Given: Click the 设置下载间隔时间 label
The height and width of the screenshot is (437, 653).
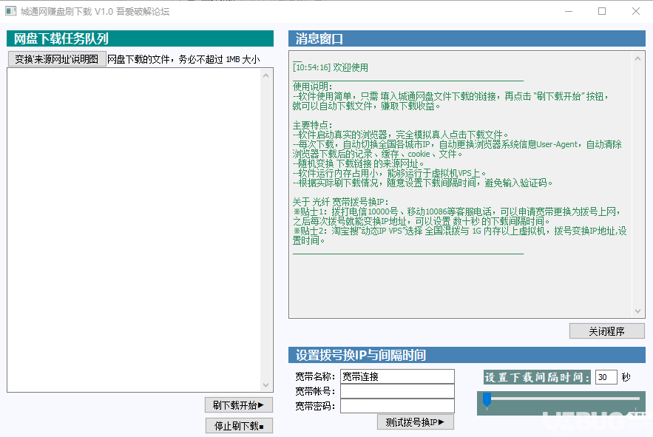Looking at the screenshot, I should (x=537, y=377).
